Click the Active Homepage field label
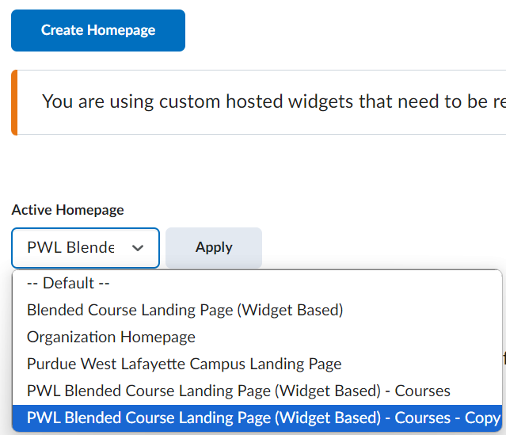506x435 pixels. click(x=67, y=210)
